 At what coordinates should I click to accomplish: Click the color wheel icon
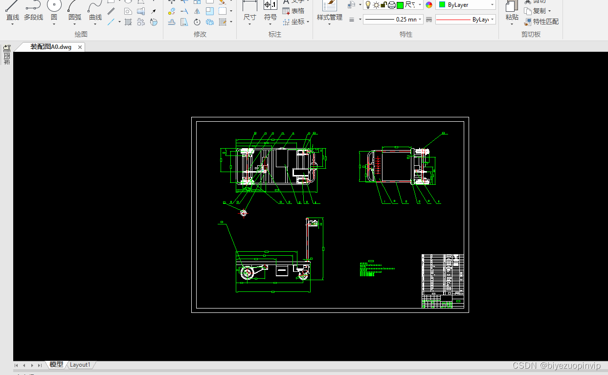429,4
